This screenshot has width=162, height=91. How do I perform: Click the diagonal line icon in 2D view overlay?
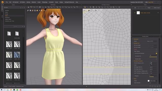point(84,11)
